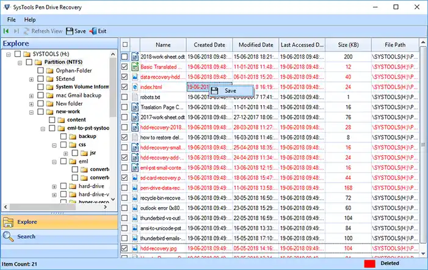This screenshot has height=270, width=428.
Task: Check the Partition (NTFS) tree checkbox
Action: (x=29, y=62)
